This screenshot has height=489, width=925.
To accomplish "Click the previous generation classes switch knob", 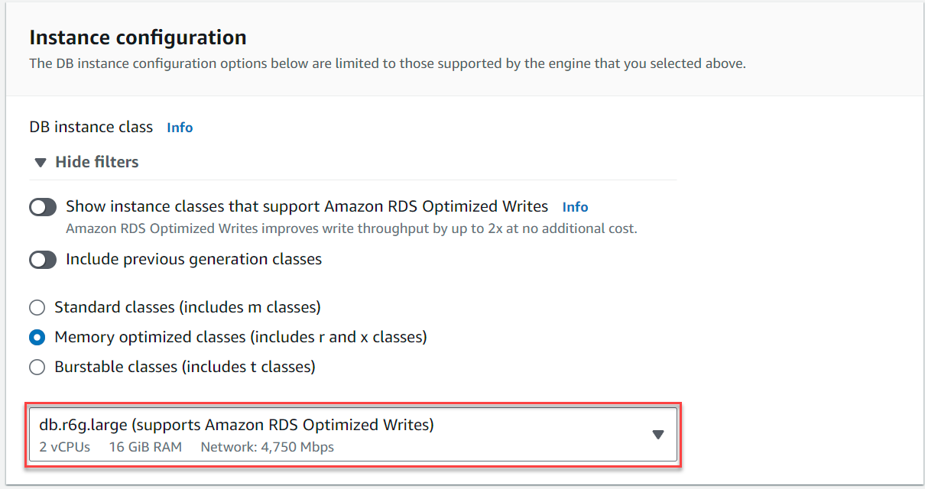I will pos(37,260).
